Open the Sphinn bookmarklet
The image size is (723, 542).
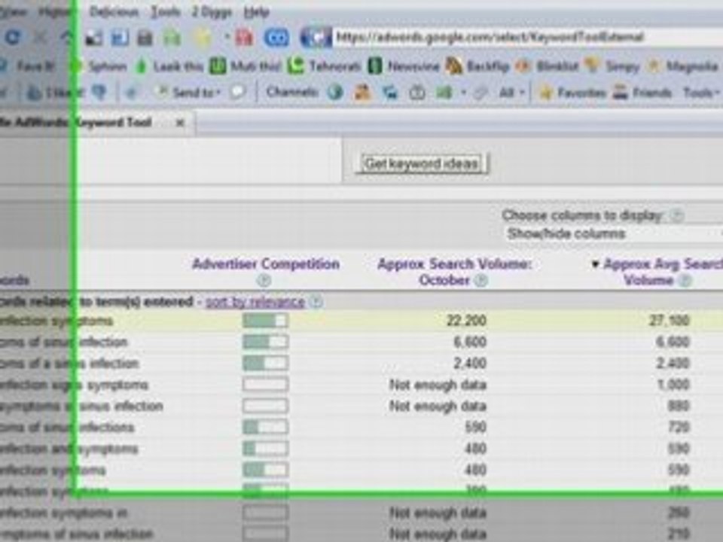98,66
